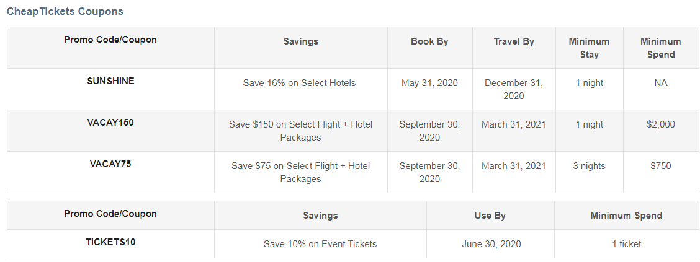Image resolution: width=700 pixels, height=262 pixels.
Task: Click Save 10% on Event Tickets cell
Action: click(x=320, y=244)
